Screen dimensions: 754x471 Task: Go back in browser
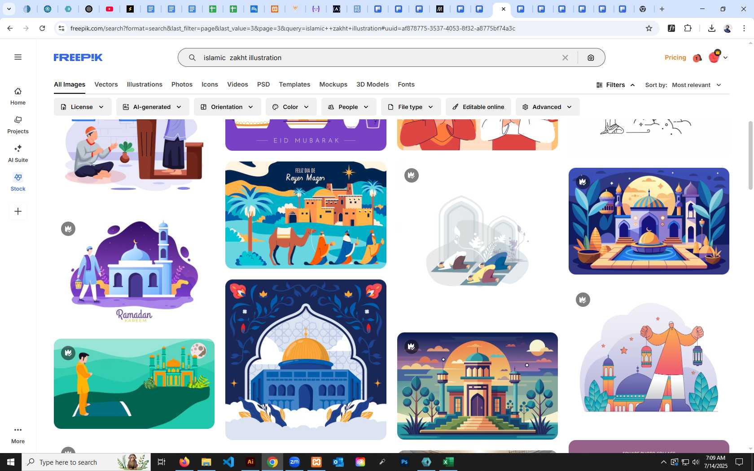10,28
